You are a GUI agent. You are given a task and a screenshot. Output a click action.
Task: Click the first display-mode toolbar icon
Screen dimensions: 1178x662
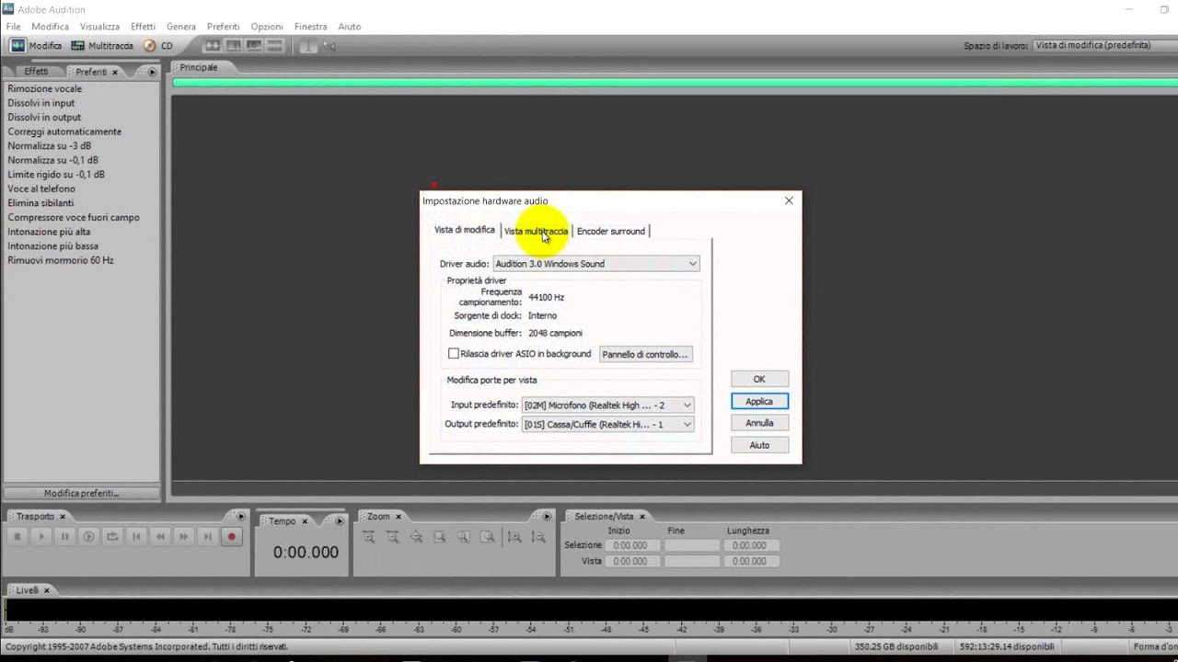[213, 45]
